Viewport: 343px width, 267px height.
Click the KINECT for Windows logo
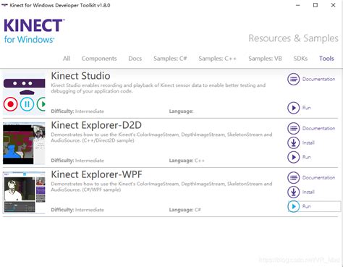click(34, 31)
